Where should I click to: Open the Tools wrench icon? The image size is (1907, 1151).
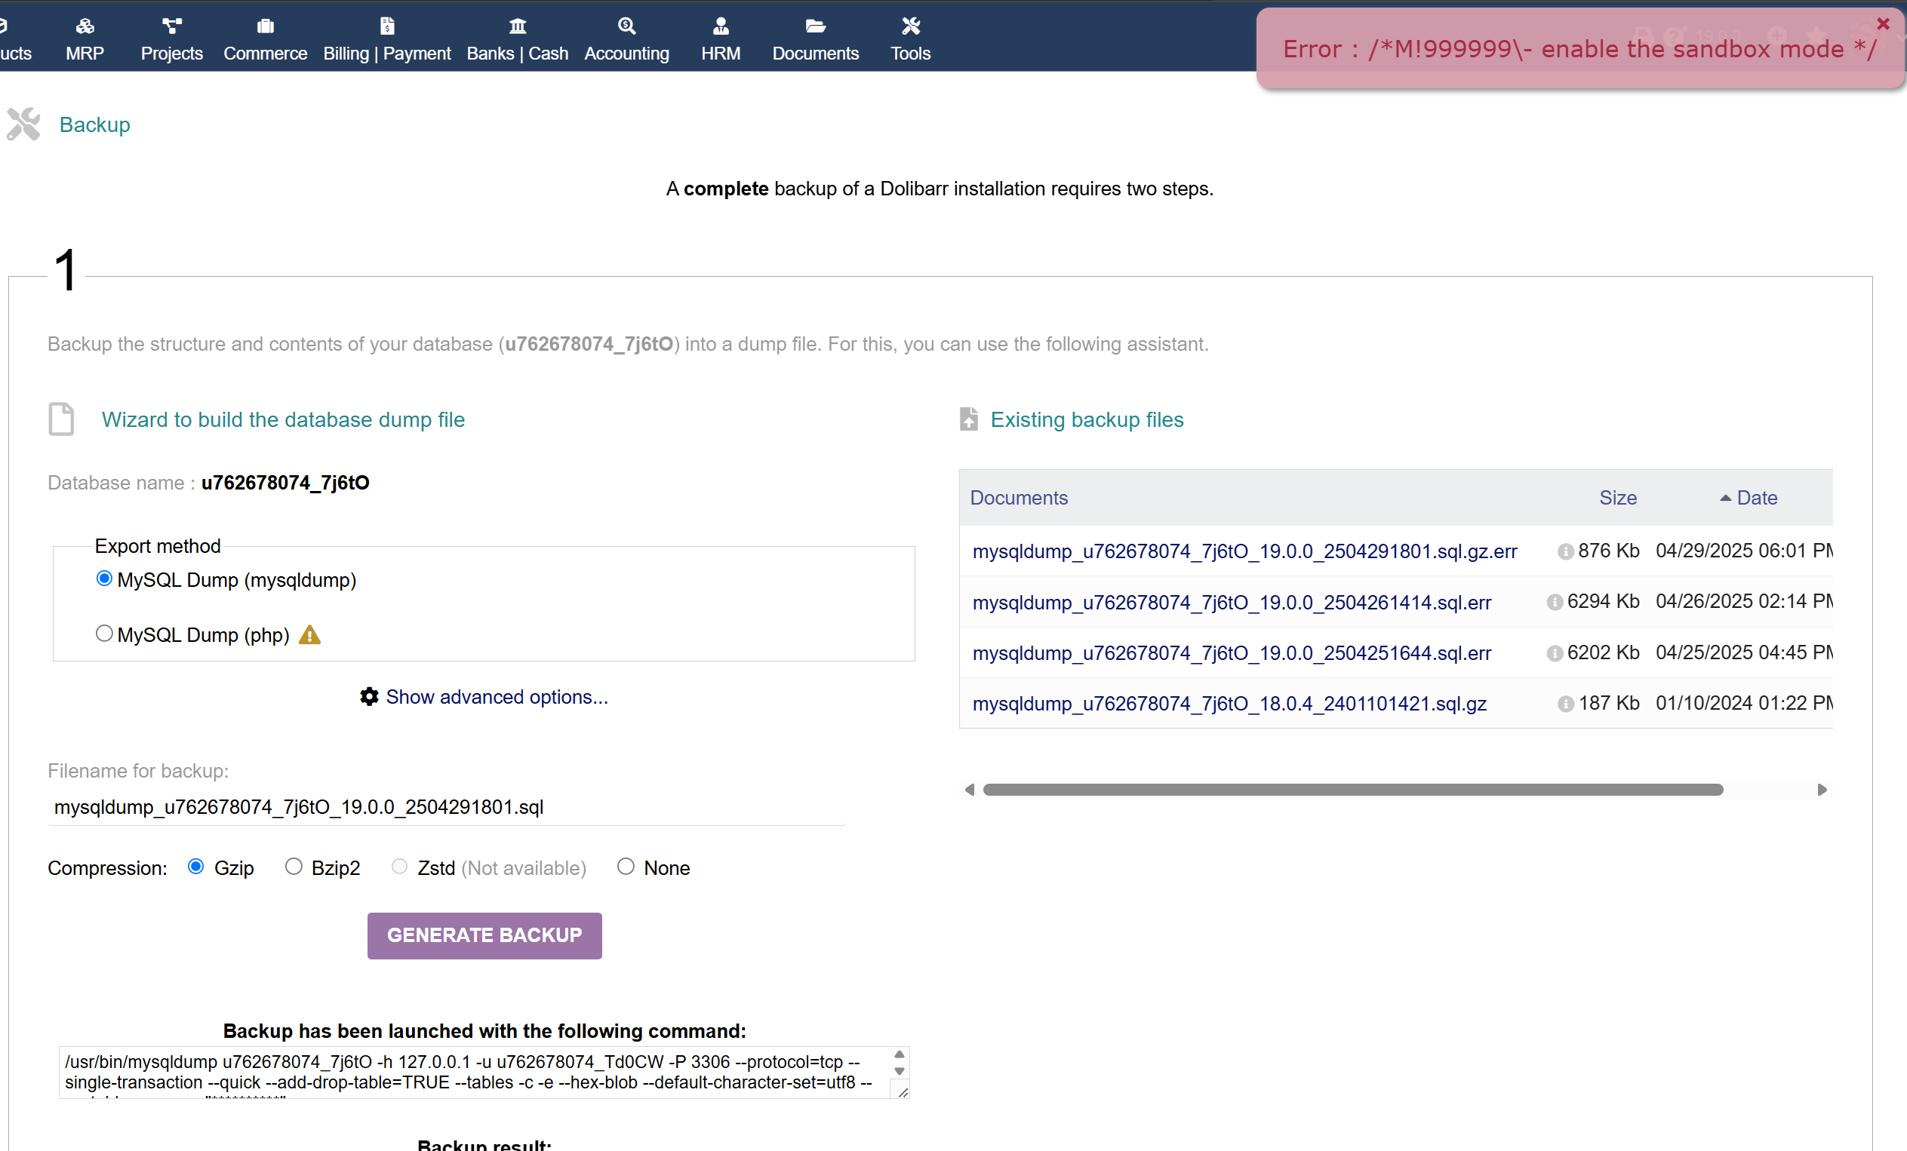[x=911, y=26]
